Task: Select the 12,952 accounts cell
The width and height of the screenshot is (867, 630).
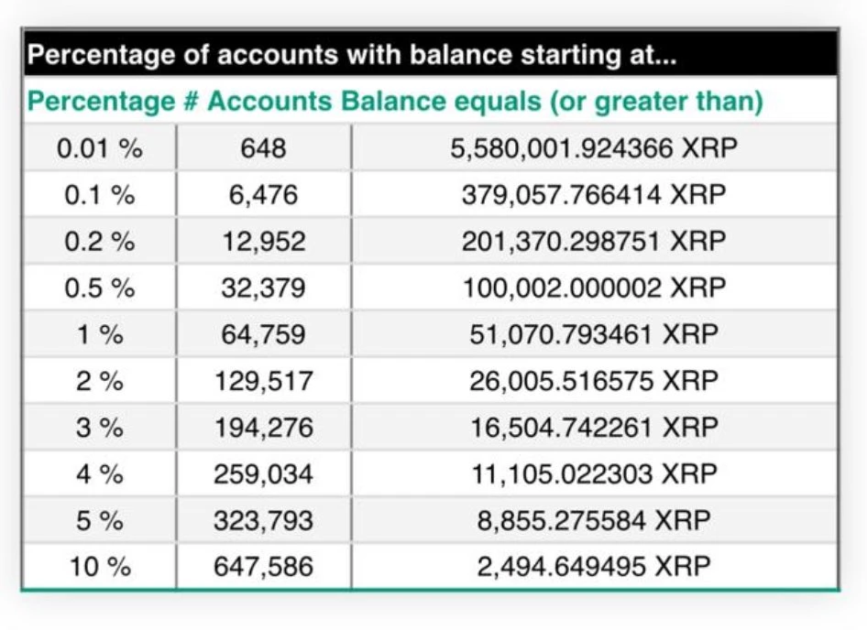Action: 263,241
